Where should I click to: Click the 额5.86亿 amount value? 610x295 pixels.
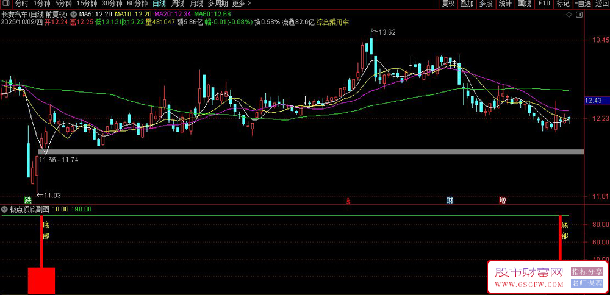pyautogui.click(x=190, y=22)
